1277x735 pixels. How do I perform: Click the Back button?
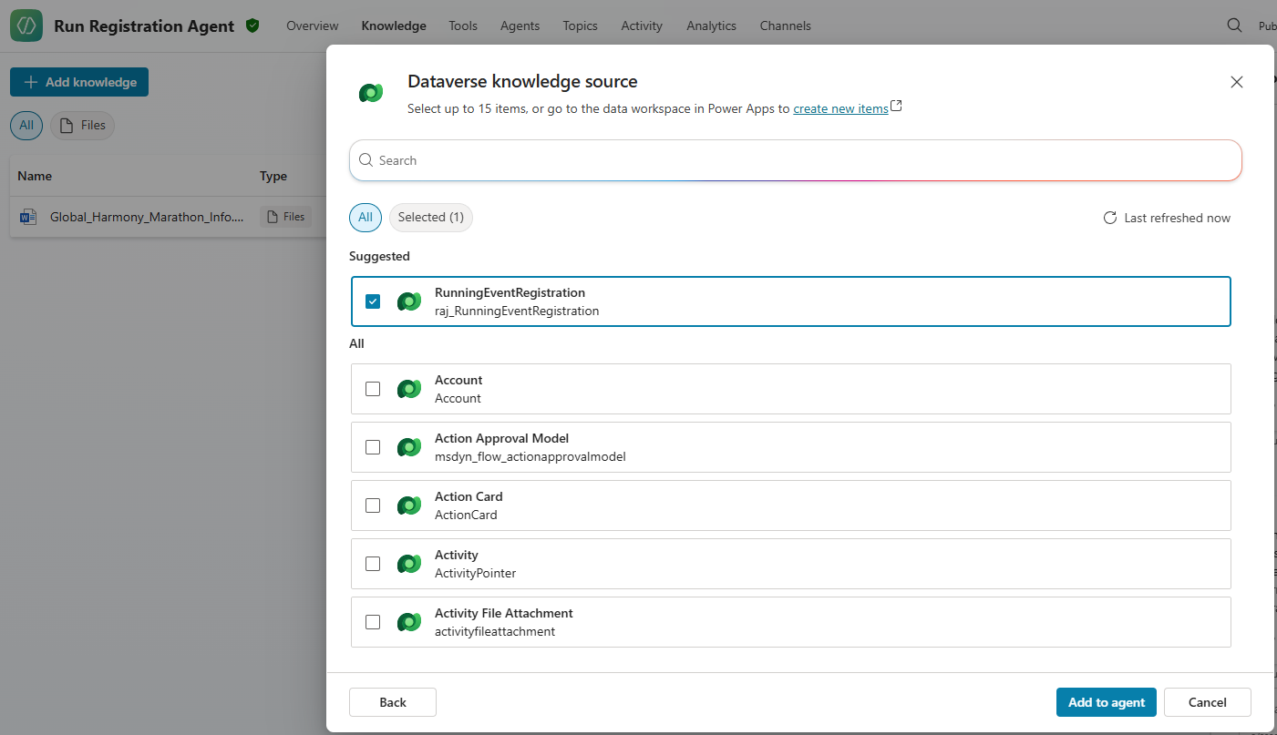(393, 702)
